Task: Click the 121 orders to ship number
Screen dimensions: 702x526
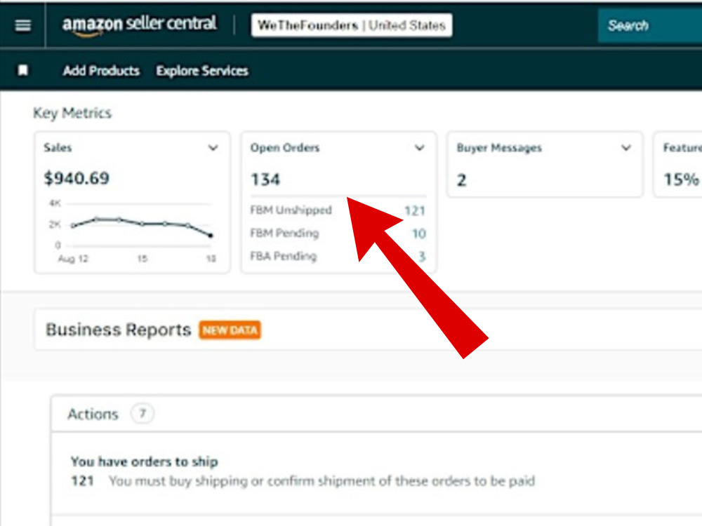Action: [x=82, y=481]
